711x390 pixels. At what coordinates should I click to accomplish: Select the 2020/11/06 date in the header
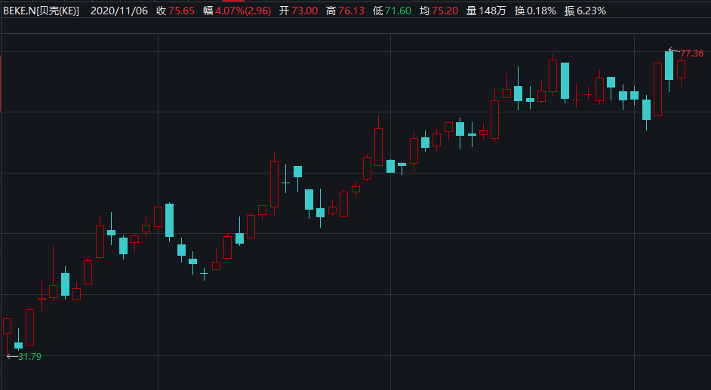pyautogui.click(x=119, y=11)
